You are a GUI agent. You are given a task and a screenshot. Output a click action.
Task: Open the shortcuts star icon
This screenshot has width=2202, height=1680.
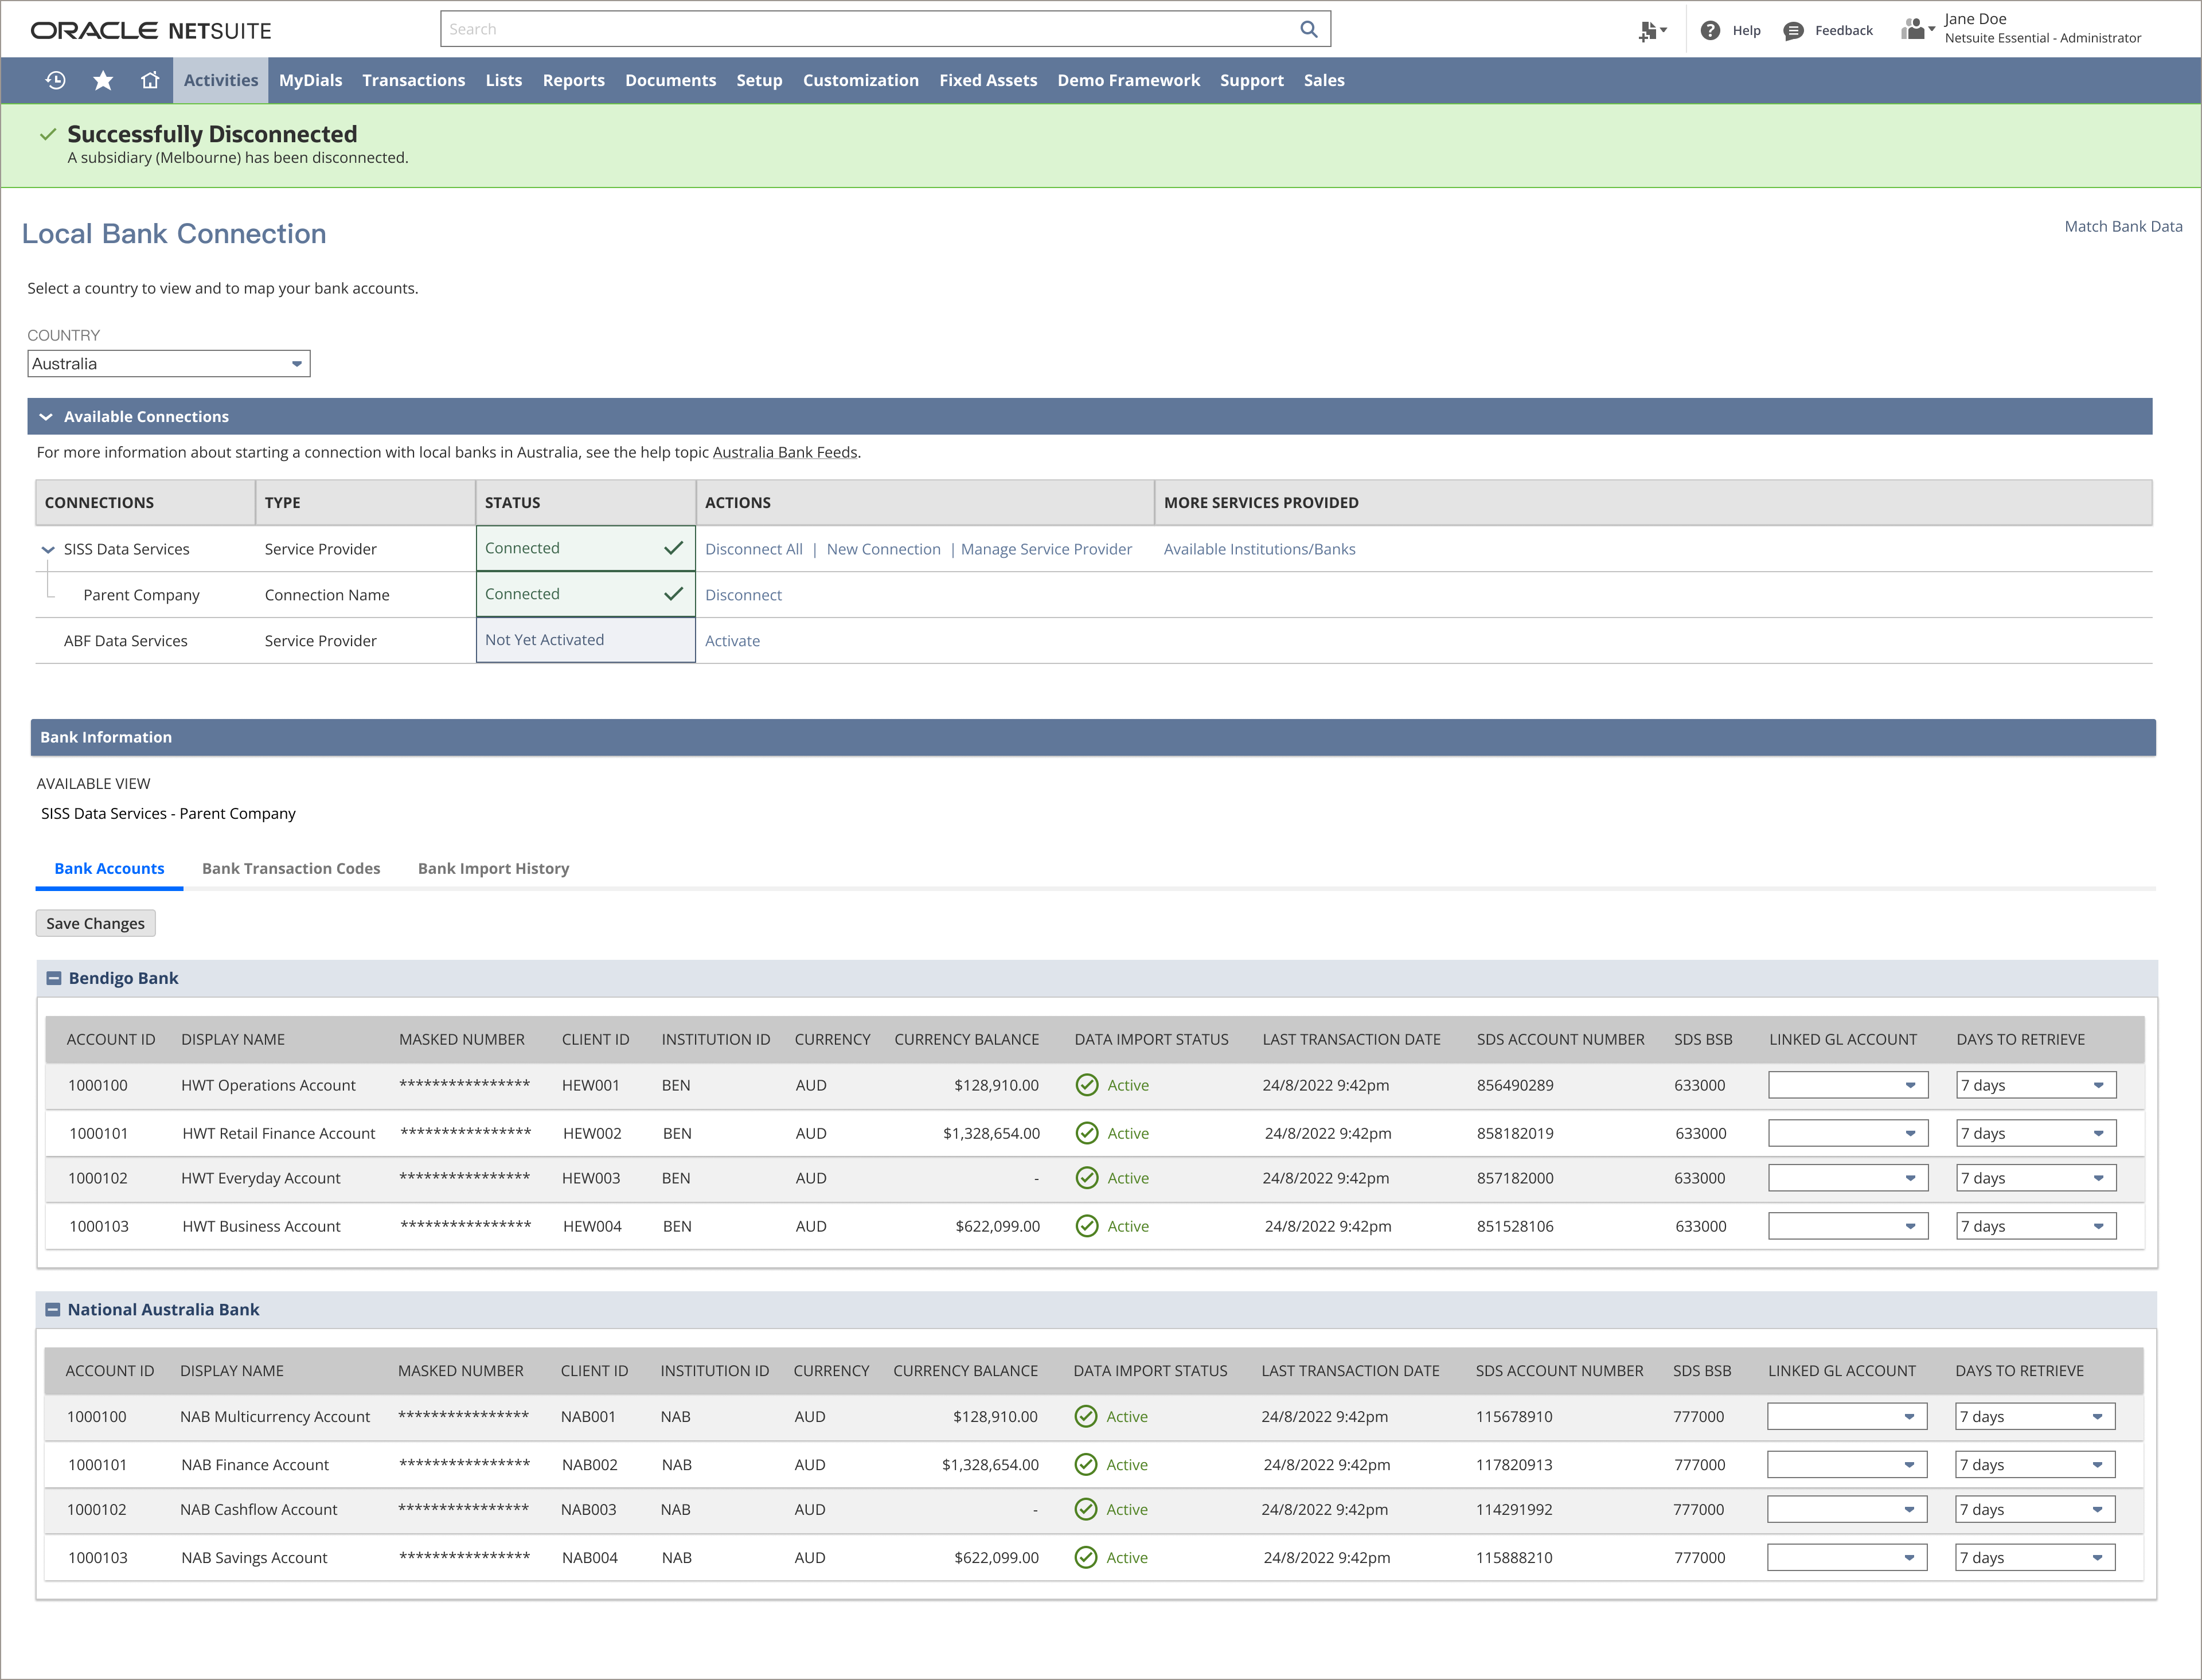pyautogui.click(x=103, y=80)
